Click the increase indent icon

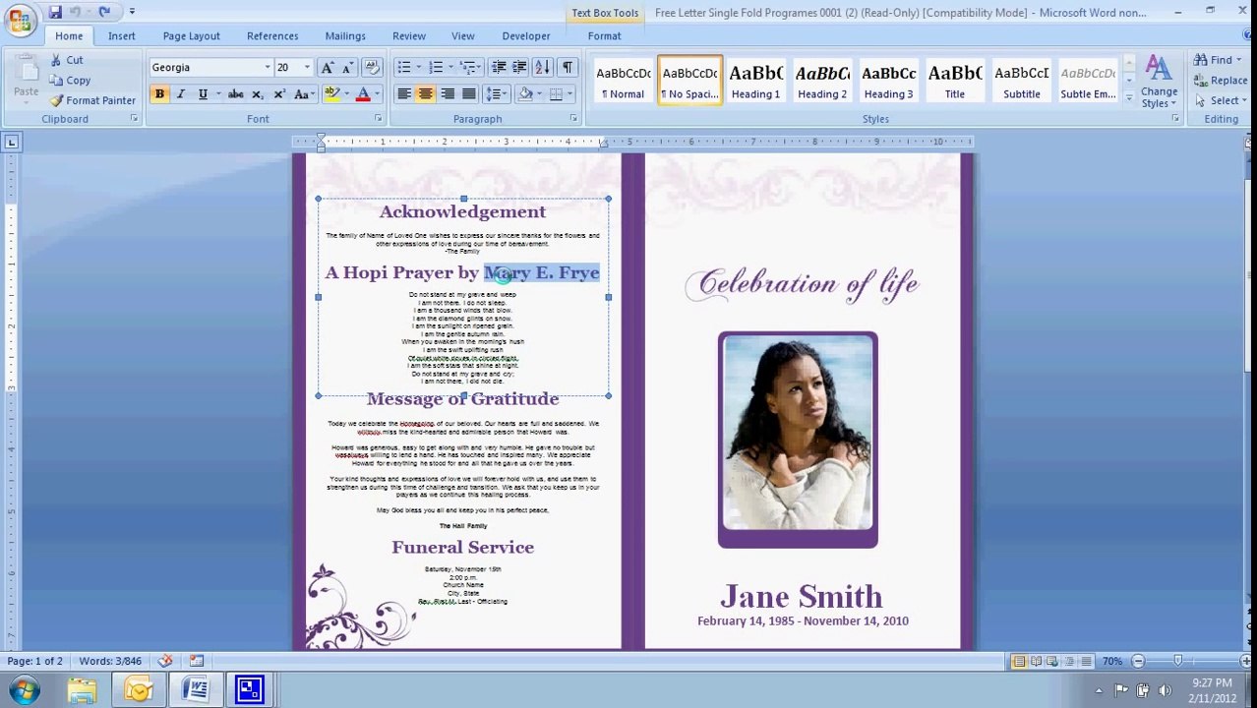[x=518, y=68]
